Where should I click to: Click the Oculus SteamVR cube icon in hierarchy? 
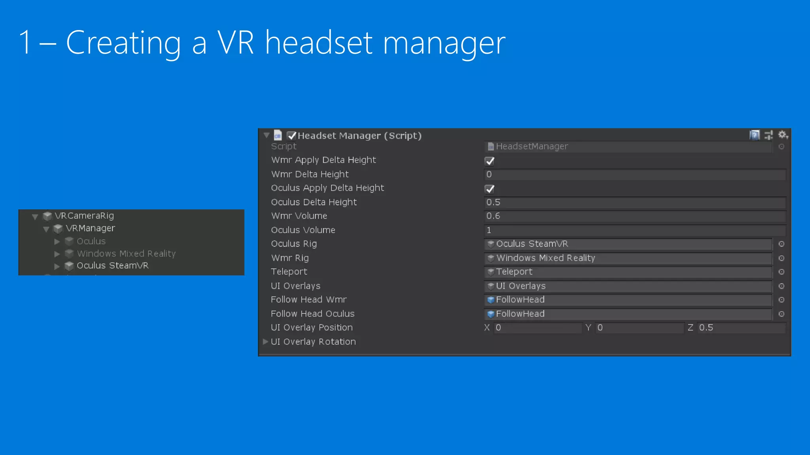point(69,266)
